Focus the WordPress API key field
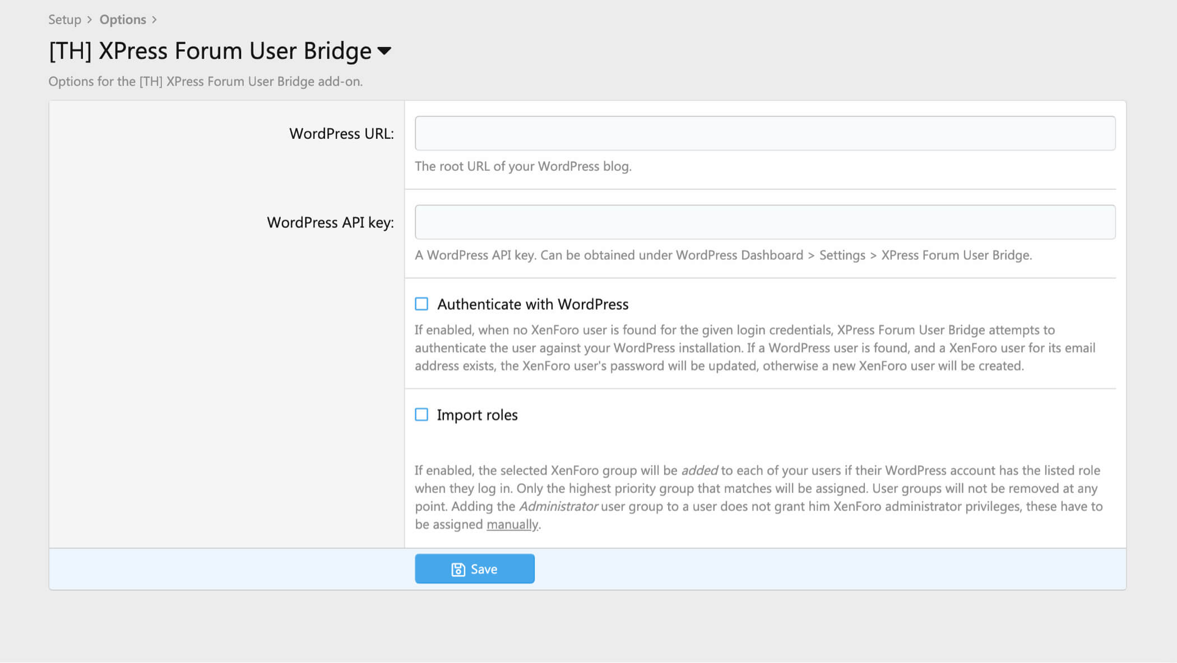Image resolution: width=1177 pixels, height=663 pixels. point(765,222)
